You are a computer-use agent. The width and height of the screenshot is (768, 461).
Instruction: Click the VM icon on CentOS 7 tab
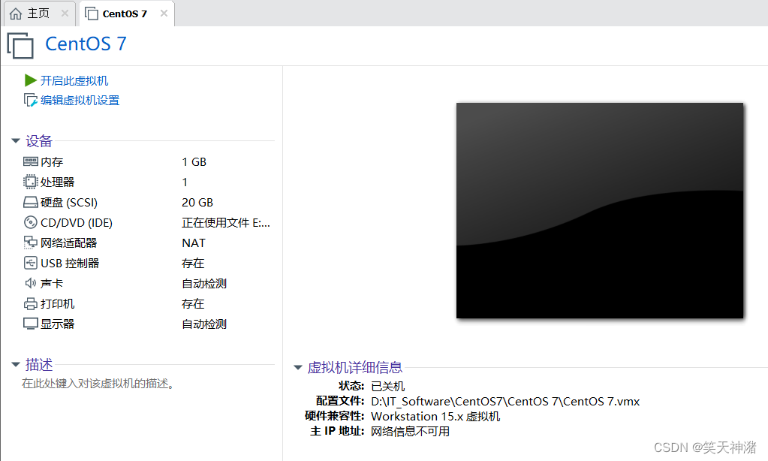coord(92,14)
